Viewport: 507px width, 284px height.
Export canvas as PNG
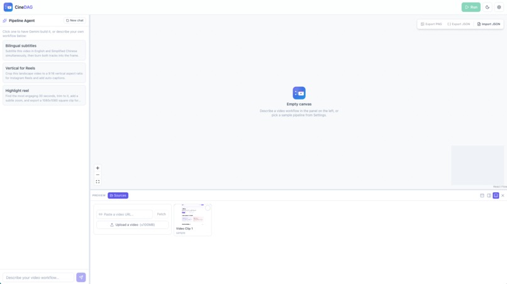click(x=431, y=24)
